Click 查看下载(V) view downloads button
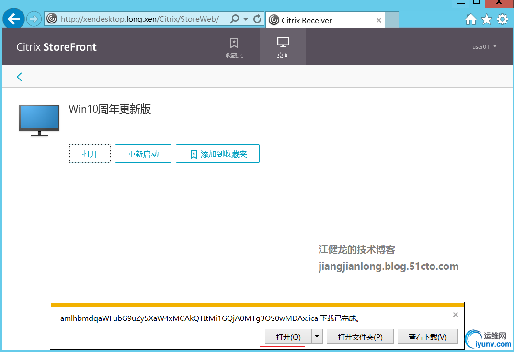 [x=427, y=337]
